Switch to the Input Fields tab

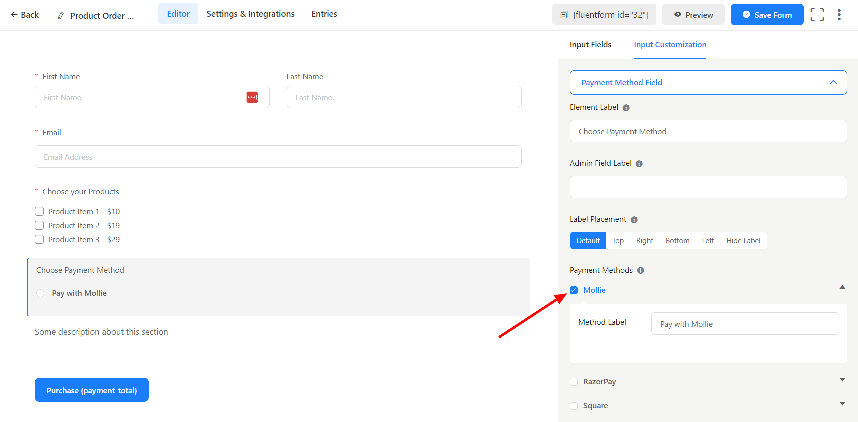tap(590, 45)
